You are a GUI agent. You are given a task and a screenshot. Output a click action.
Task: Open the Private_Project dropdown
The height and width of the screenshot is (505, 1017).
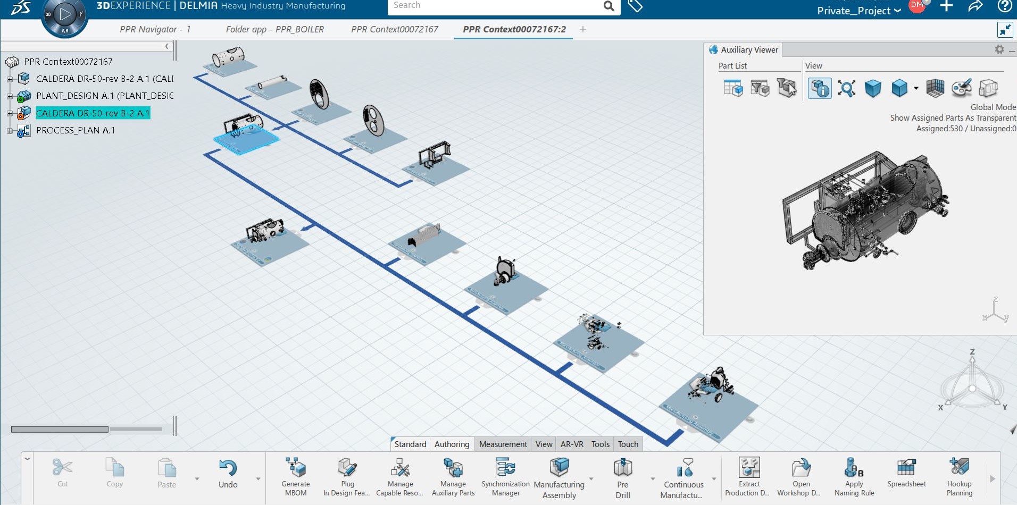pyautogui.click(x=859, y=11)
